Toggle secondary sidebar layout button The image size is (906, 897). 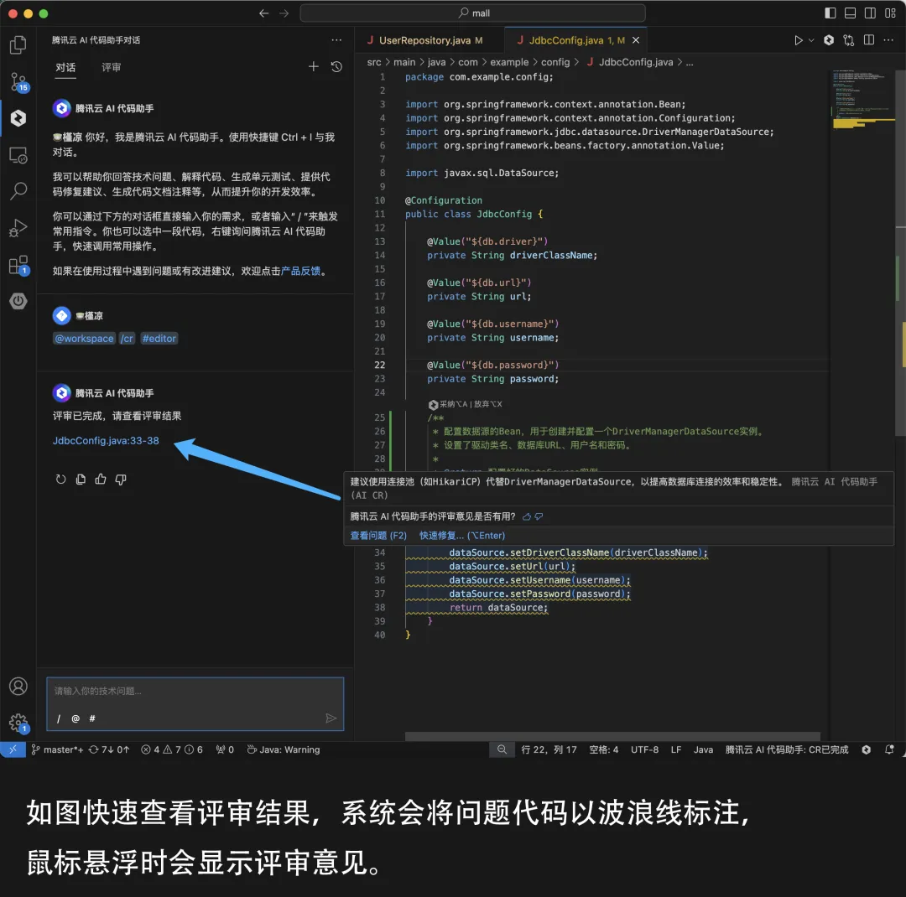[870, 13]
